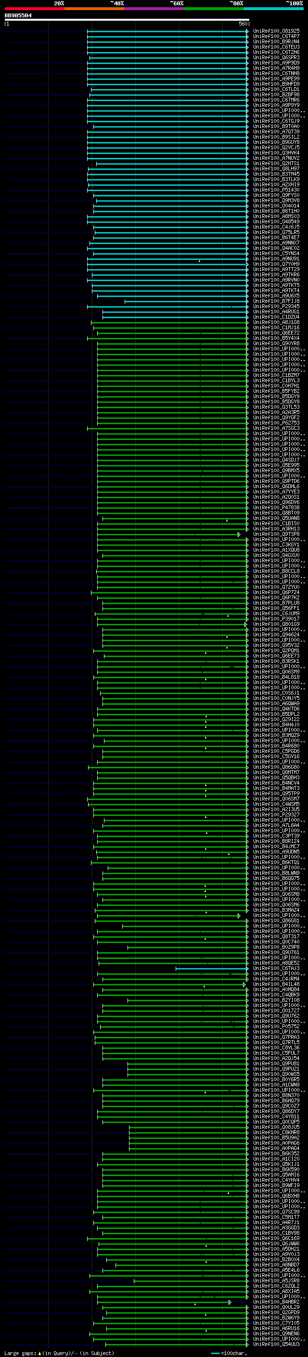
Task: Select the UniRef100_C6TL01 label
Action: point(276,89)
